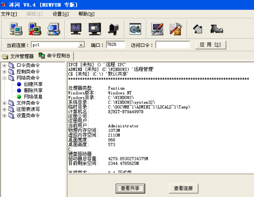
Task: Click the 网络类命令 folder icon
Action: [11, 78]
